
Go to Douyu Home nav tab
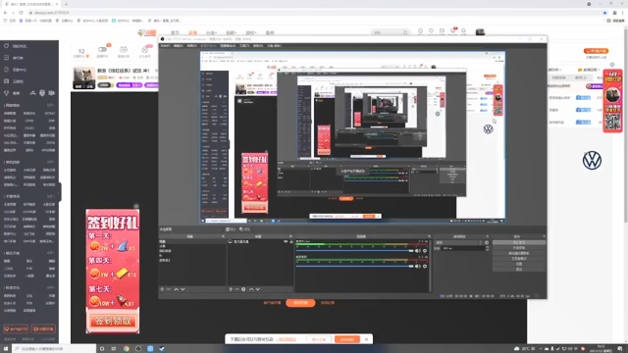click(175, 32)
